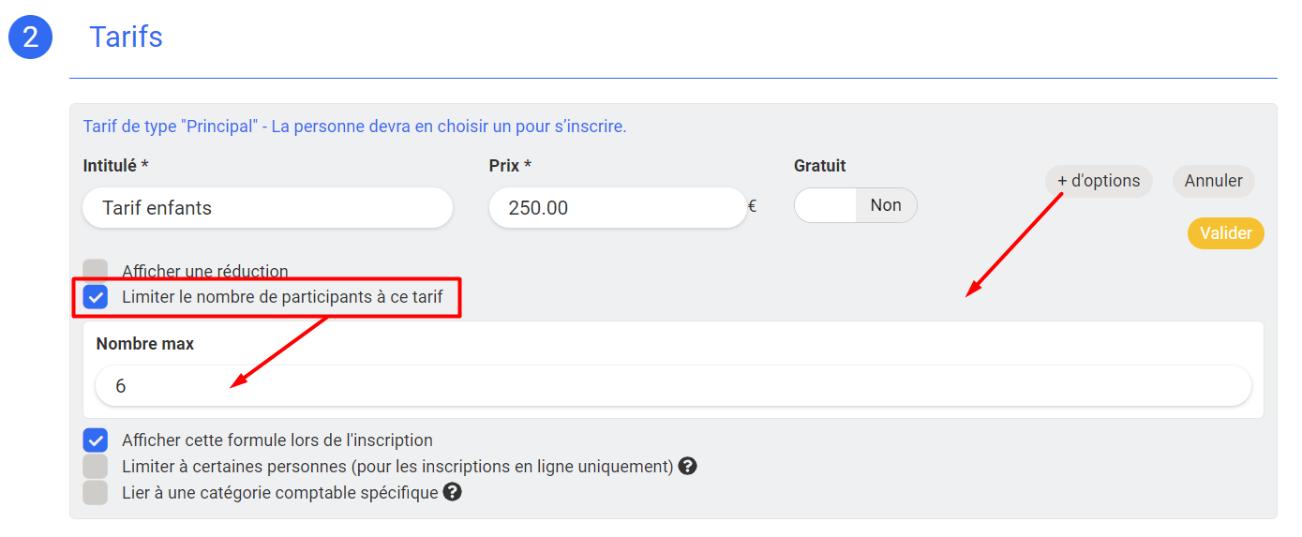Click the 'Nombre max' label
This screenshot has width=1302, height=537.
pyautogui.click(x=145, y=344)
